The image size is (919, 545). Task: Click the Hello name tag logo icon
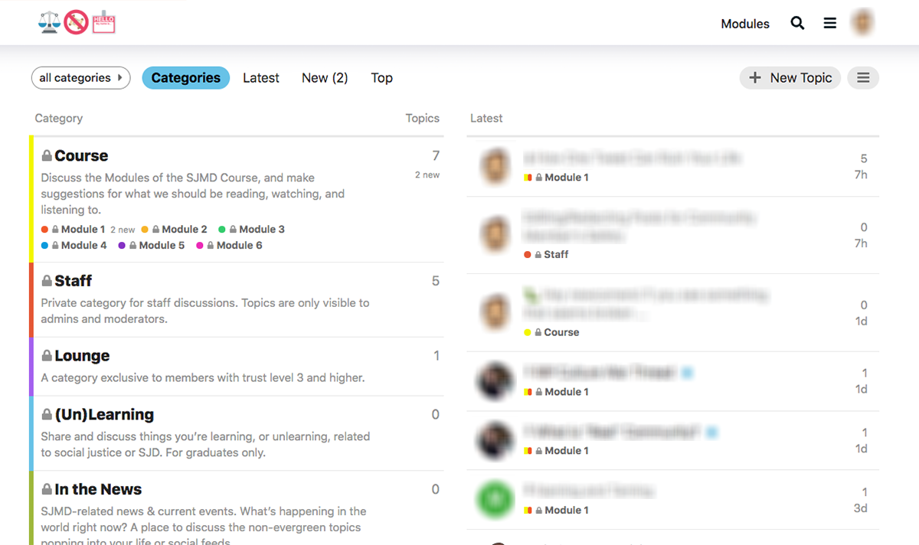103,23
